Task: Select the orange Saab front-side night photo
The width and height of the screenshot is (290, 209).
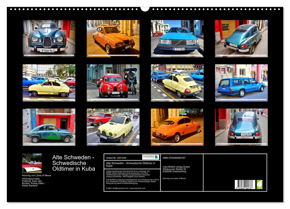Action: [113, 39]
